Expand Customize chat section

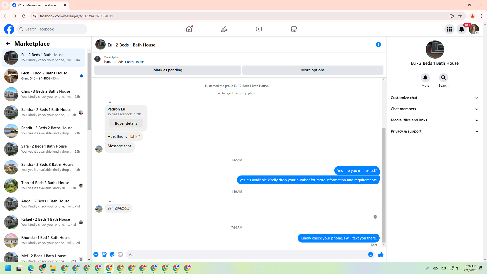coord(434,98)
